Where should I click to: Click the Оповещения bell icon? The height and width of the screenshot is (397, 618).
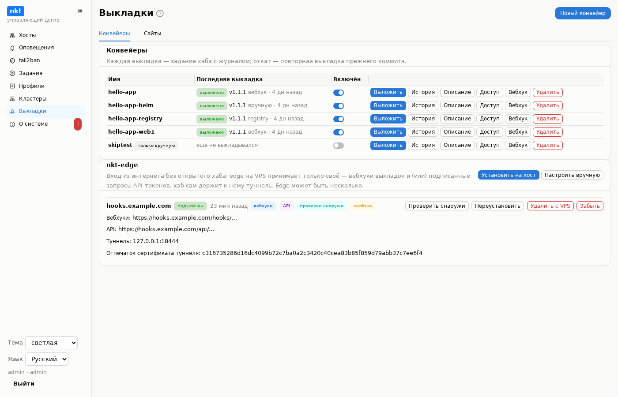tap(12, 48)
